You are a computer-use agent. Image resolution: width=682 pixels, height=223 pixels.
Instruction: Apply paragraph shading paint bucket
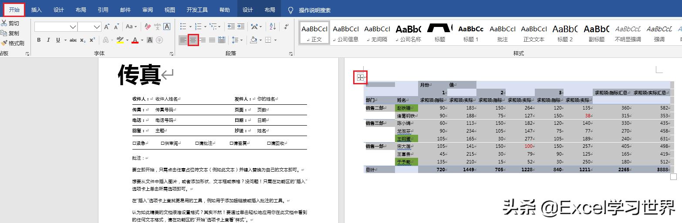coord(253,40)
